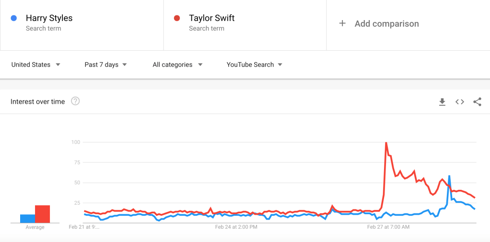Click the Harry Styles blue spike peak

point(449,176)
